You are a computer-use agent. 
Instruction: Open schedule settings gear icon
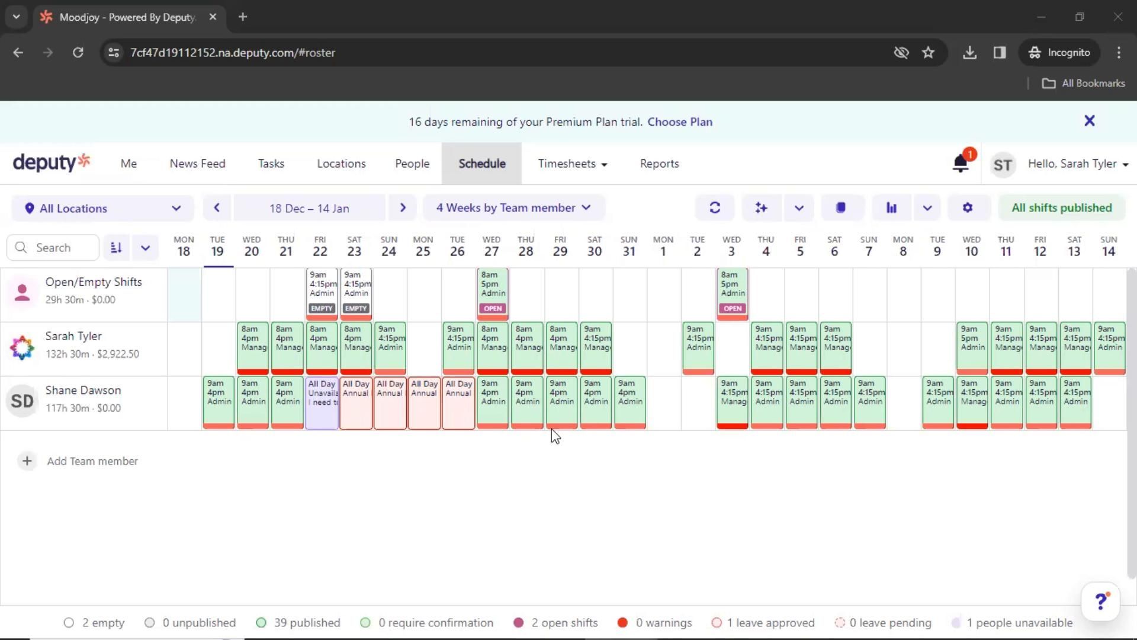click(968, 208)
